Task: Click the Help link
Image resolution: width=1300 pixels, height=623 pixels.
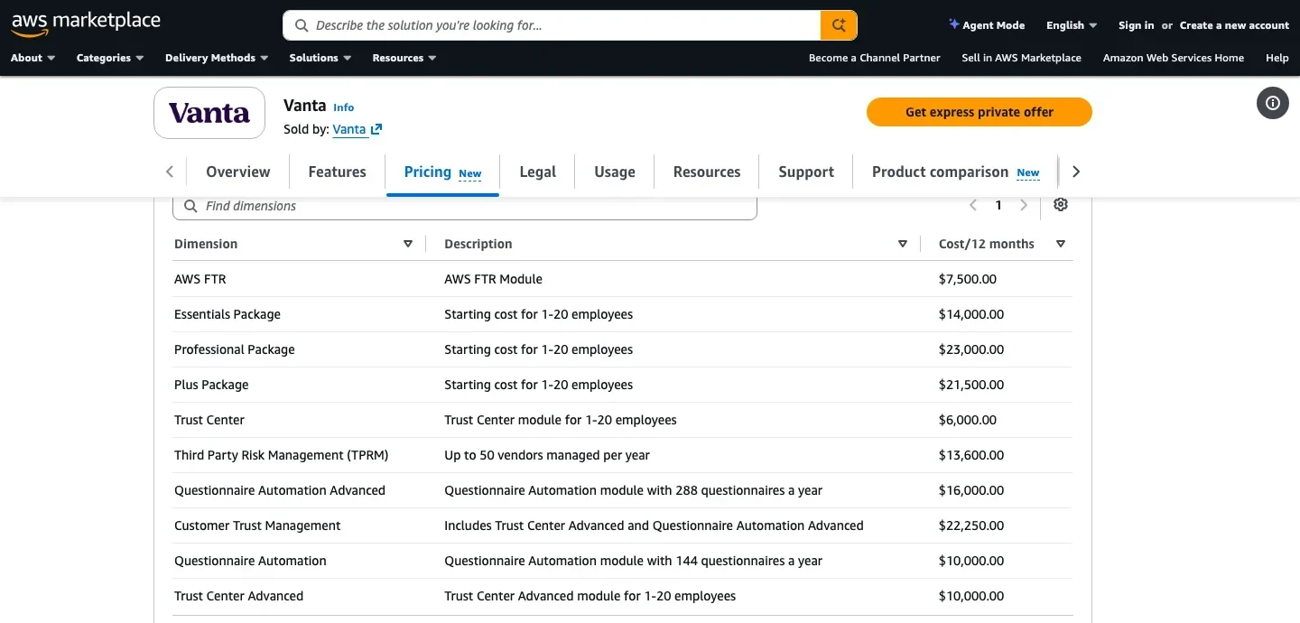Action: click(1277, 58)
